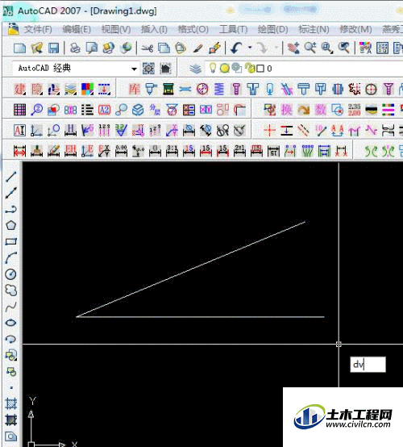This screenshot has width=403, height=447.
Task: Click the Open file icon
Action: (x=37, y=48)
